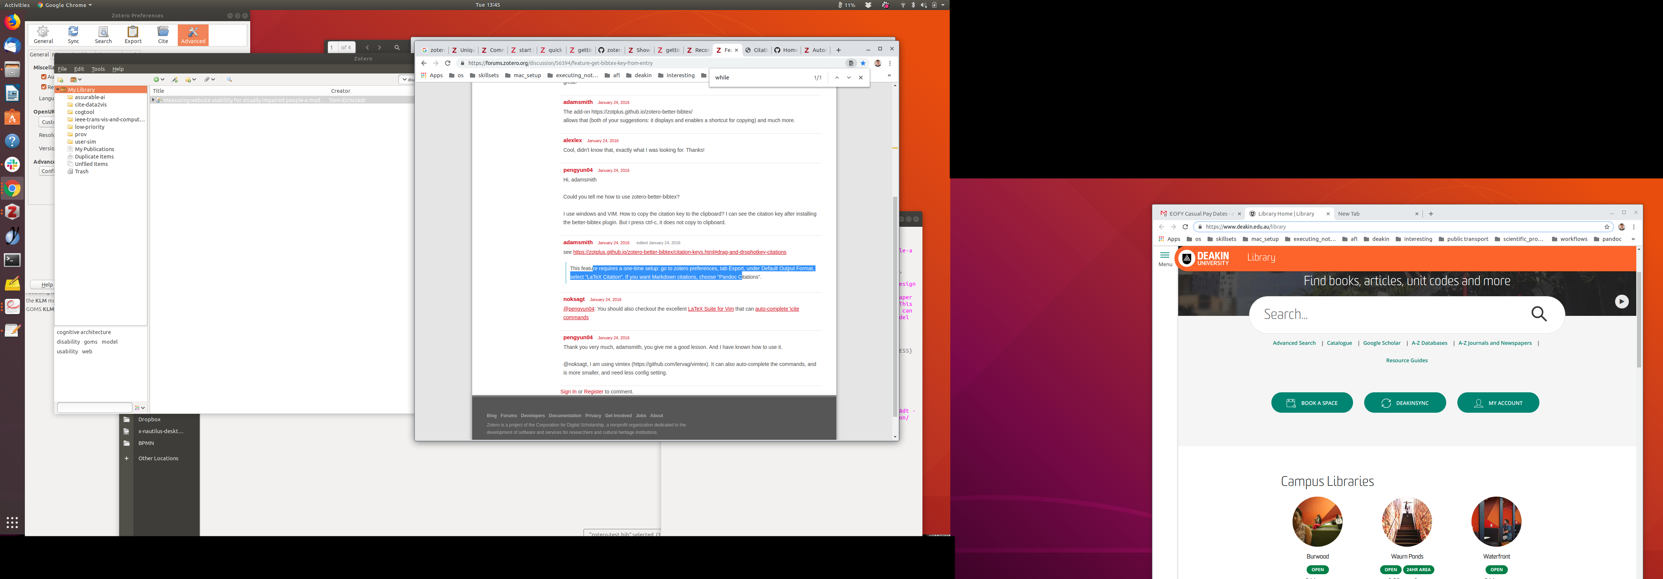The height and width of the screenshot is (579, 1663).
Task: Click Add Item by Identifier wand
Action: [x=174, y=79]
